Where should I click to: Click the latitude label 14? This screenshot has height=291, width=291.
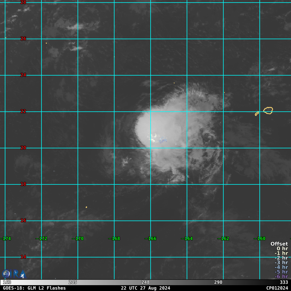[23, 257]
